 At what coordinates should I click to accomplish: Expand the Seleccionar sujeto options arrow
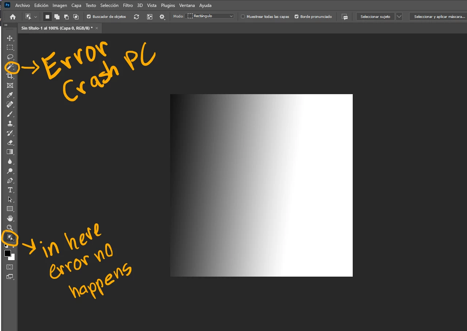[399, 16]
